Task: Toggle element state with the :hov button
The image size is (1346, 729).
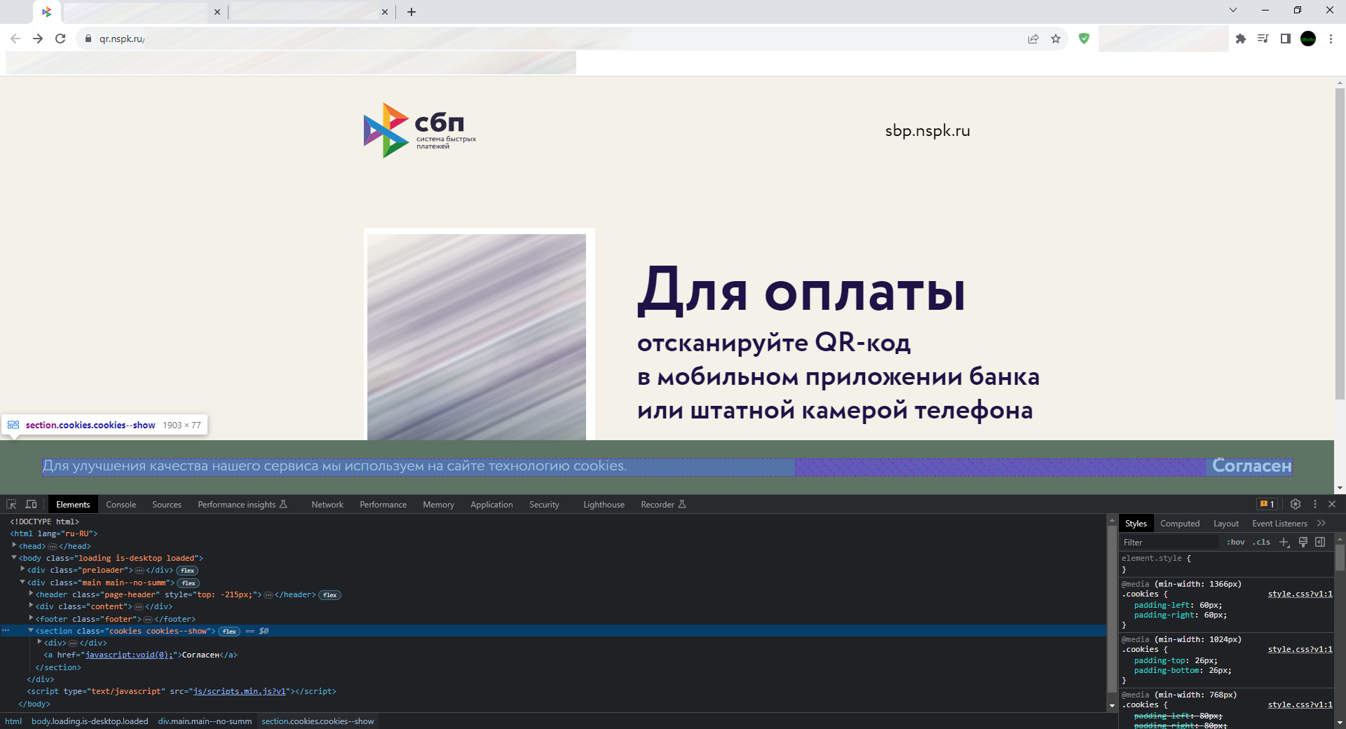Action: [1236, 542]
